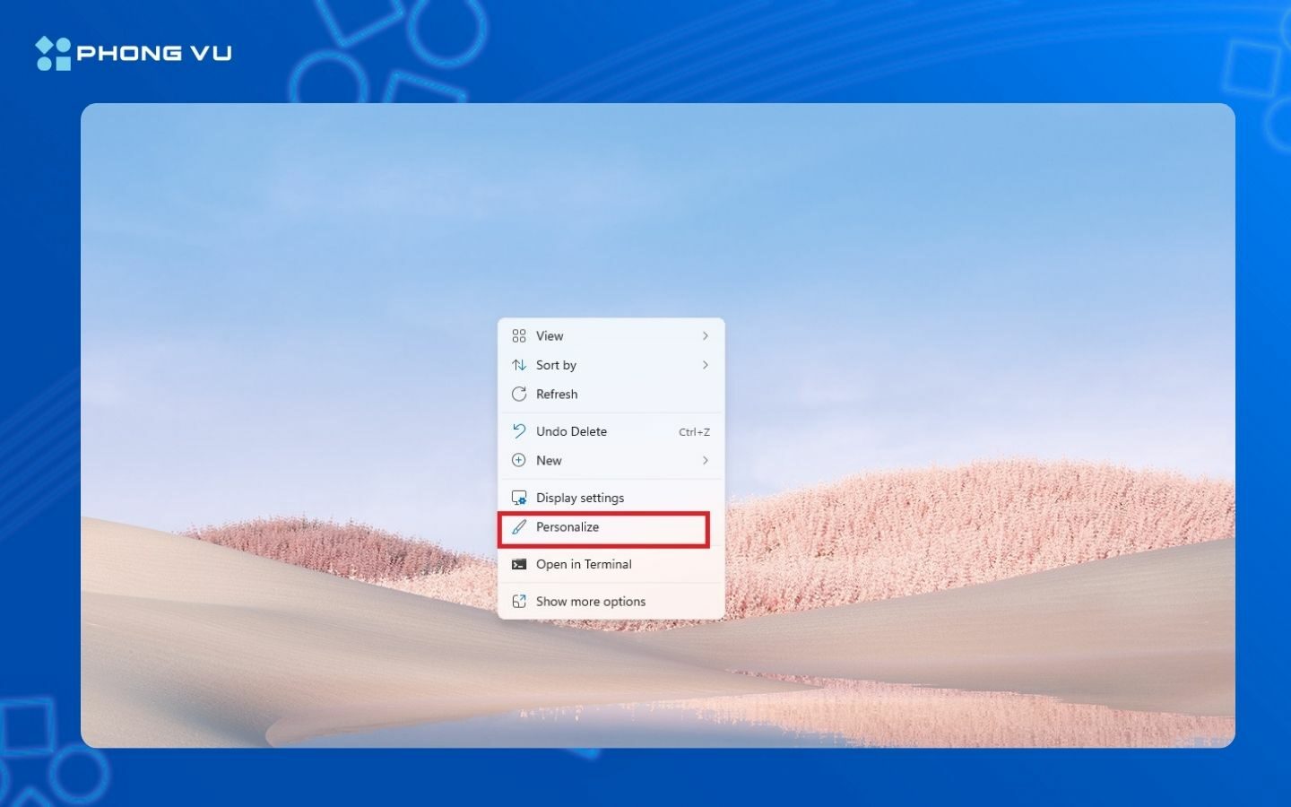This screenshot has height=807, width=1291.
Task: Open the View menu entry label
Action: pos(550,336)
